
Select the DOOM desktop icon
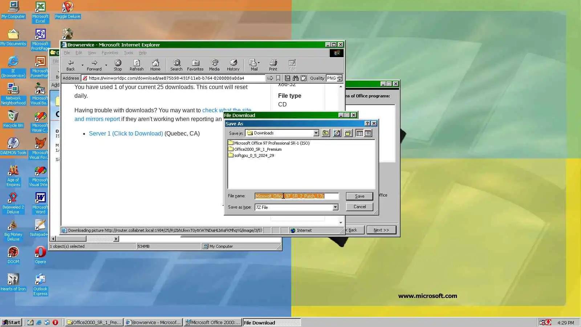(x=13, y=255)
